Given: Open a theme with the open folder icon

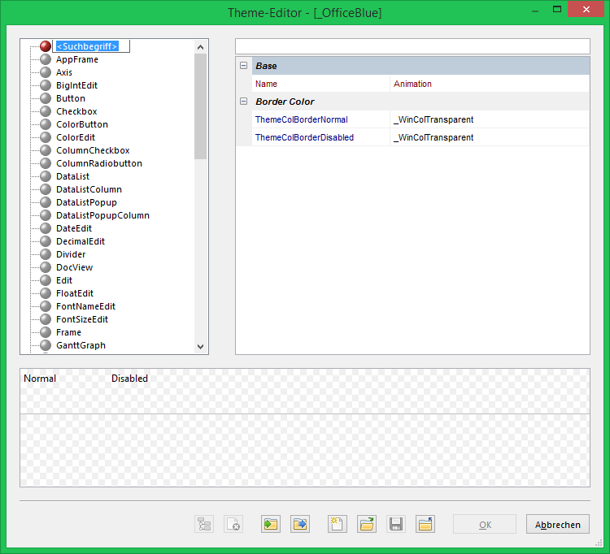Looking at the screenshot, I should point(367,524).
